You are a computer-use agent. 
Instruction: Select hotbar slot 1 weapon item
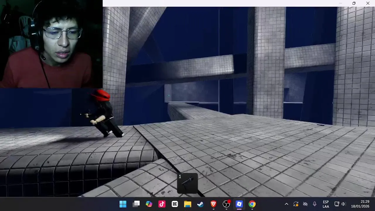coord(187,183)
